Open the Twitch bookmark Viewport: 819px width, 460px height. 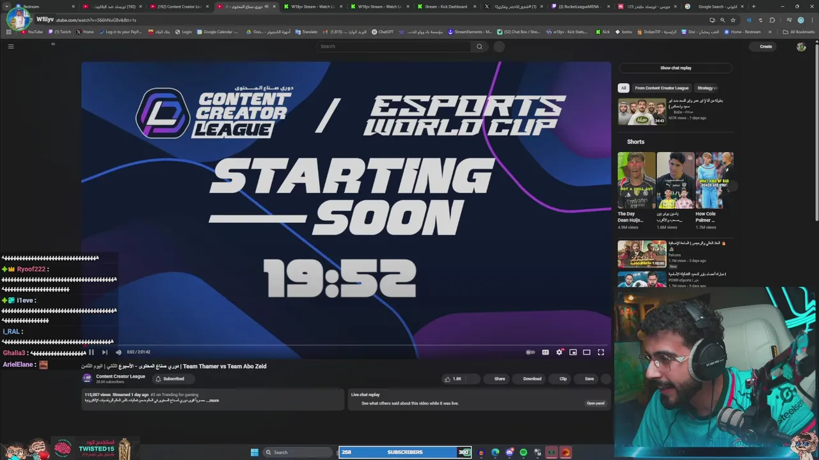[x=60, y=32]
